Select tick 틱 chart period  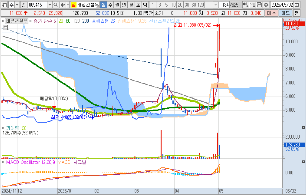pyautogui.click(x=145, y=5)
